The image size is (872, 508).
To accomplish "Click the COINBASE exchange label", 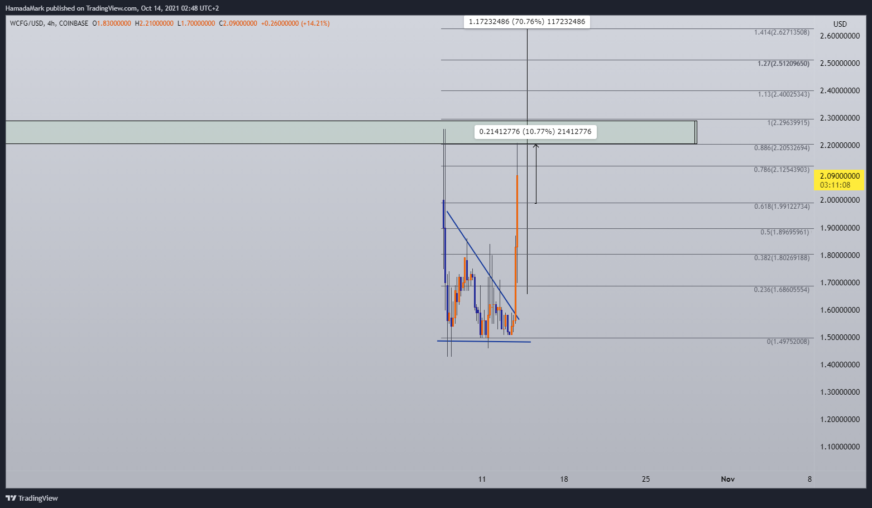I will 74,23.
